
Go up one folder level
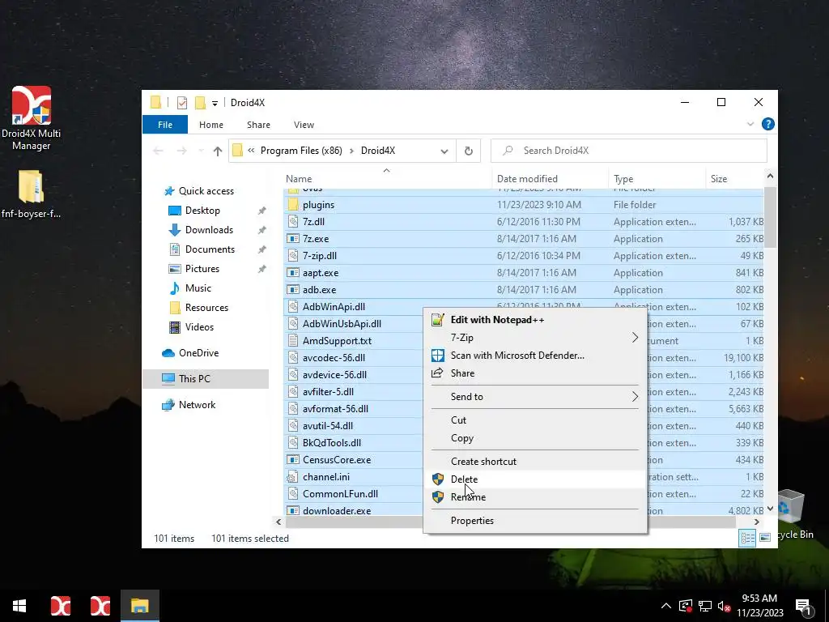click(x=217, y=151)
